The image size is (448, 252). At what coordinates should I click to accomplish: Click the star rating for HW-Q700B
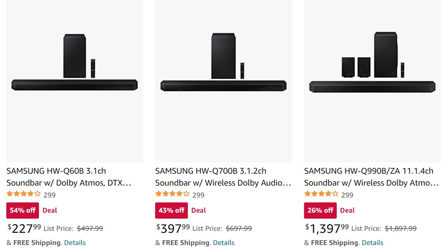[172, 194]
